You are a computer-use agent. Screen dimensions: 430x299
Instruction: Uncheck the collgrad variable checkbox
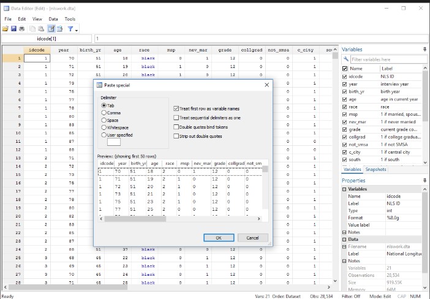tap(345, 137)
